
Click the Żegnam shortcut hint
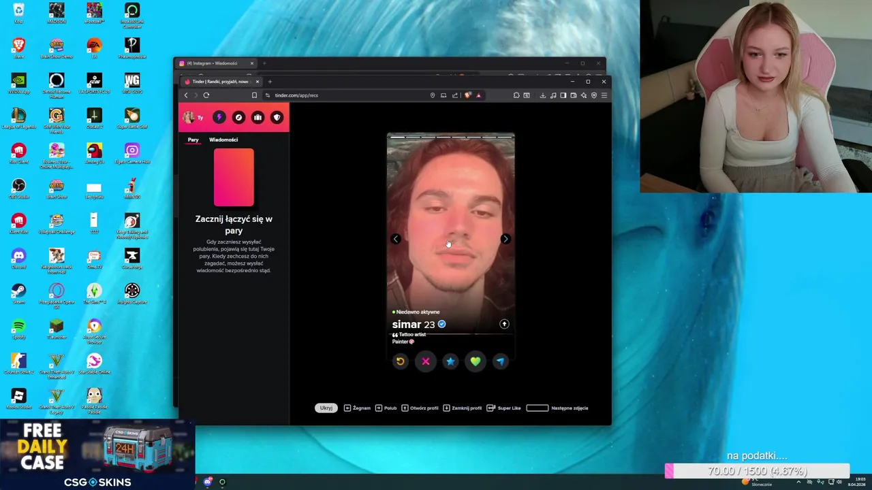pyautogui.click(x=357, y=408)
